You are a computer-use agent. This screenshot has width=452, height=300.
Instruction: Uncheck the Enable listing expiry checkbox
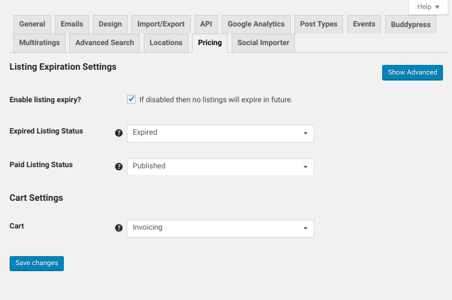tap(131, 99)
